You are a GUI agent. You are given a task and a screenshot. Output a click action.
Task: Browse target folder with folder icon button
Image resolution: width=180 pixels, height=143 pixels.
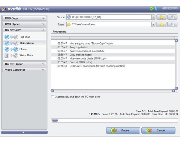tap(161, 25)
